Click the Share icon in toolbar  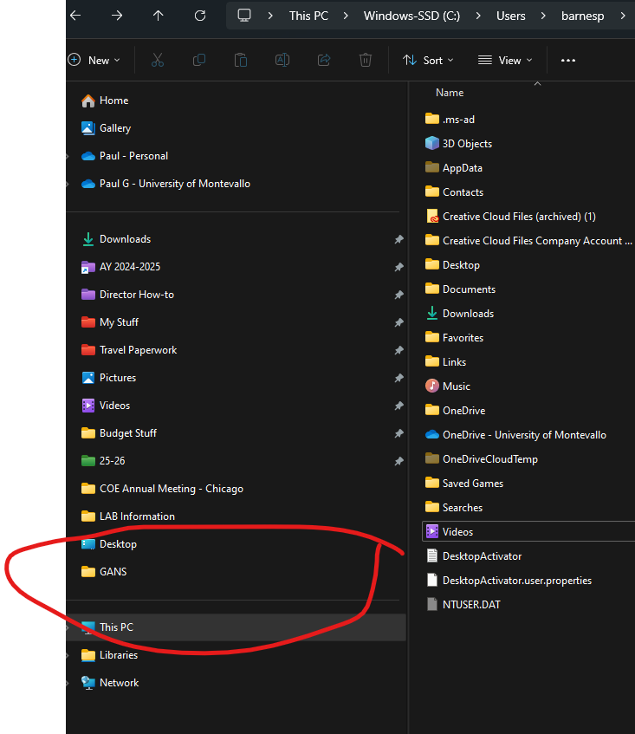tap(324, 60)
